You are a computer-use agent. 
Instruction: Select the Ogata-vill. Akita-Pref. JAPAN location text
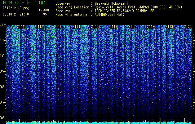138,7
